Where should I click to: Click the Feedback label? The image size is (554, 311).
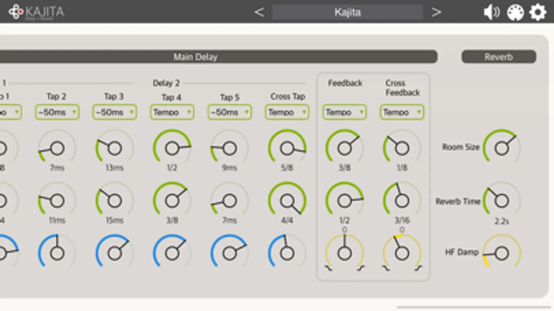[x=345, y=83]
